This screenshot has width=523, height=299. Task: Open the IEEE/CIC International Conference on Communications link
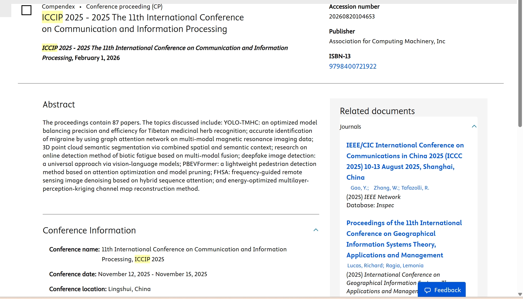405,161
